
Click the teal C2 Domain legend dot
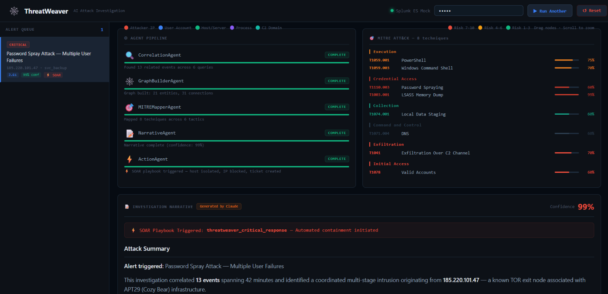click(258, 28)
